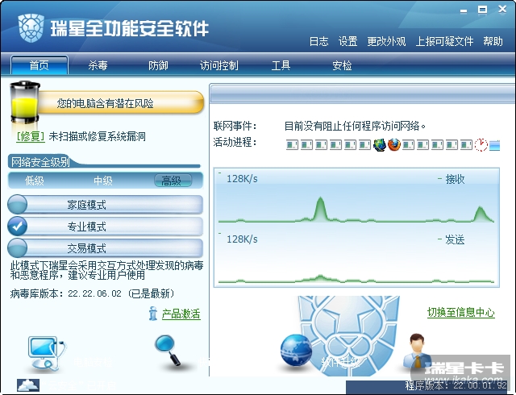Click the 病毒库版本 22.22.06.02 text
This screenshot has height=395, width=516.
click(x=93, y=293)
